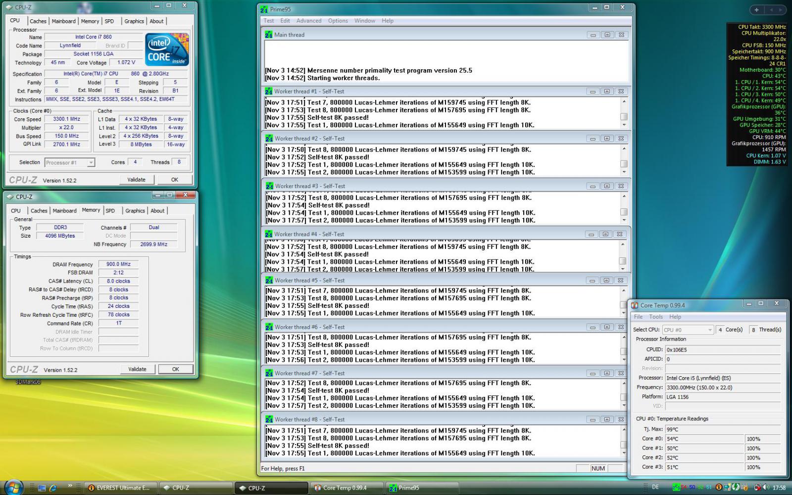Open the Advanced menu in Prime95

(x=309, y=21)
